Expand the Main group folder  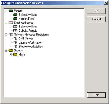tap(11, 54)
